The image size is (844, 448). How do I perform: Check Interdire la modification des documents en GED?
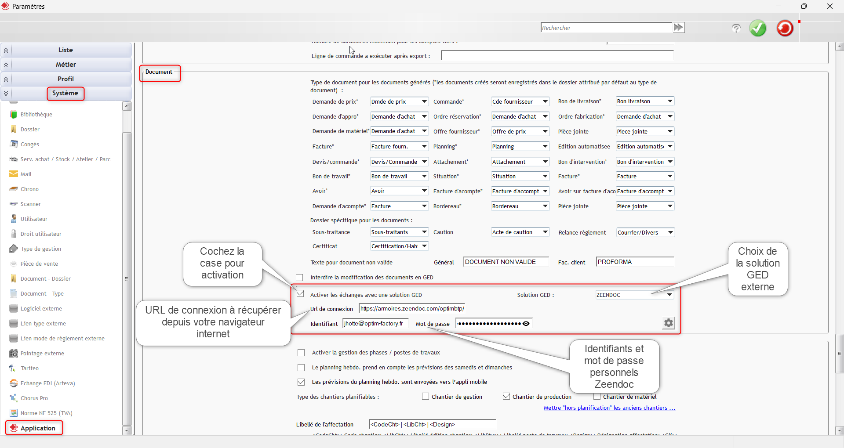tap(299, 278)
